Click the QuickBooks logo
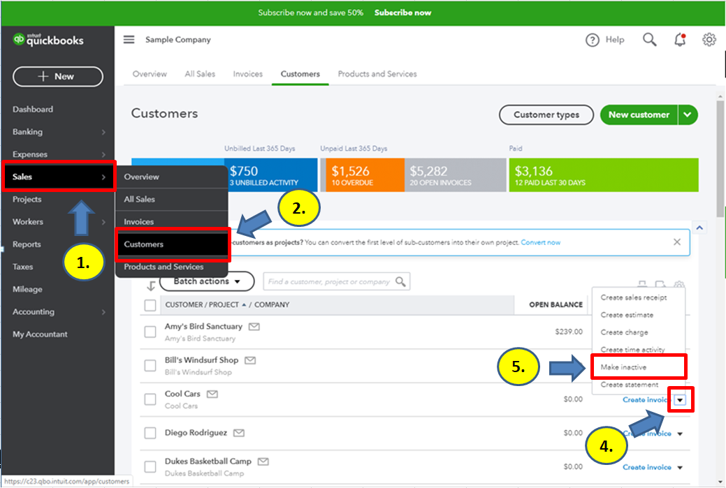726x488 pixels. [48, 40]
